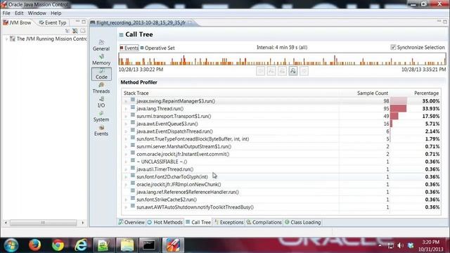
Task: Open the Threads tab group
Action: (x=101, y=88)
